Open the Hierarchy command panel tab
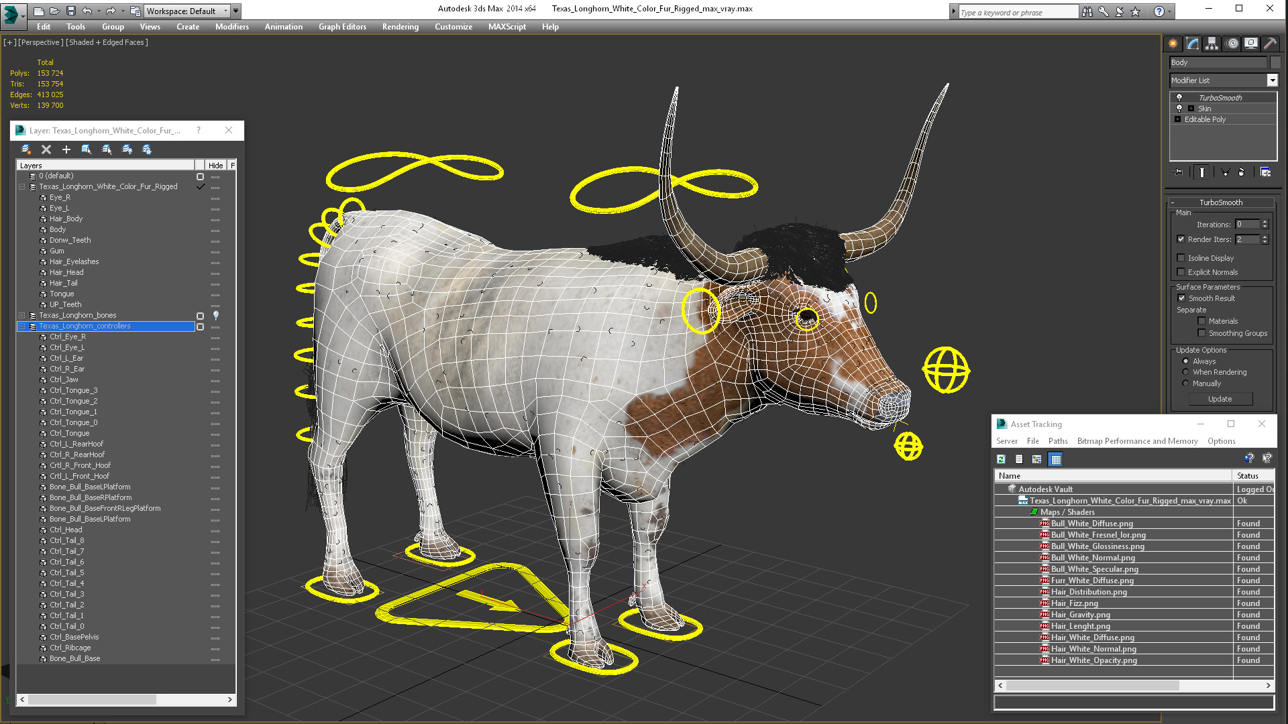The width and height of the screenshot is (1288, 724). click(1212, 44)
